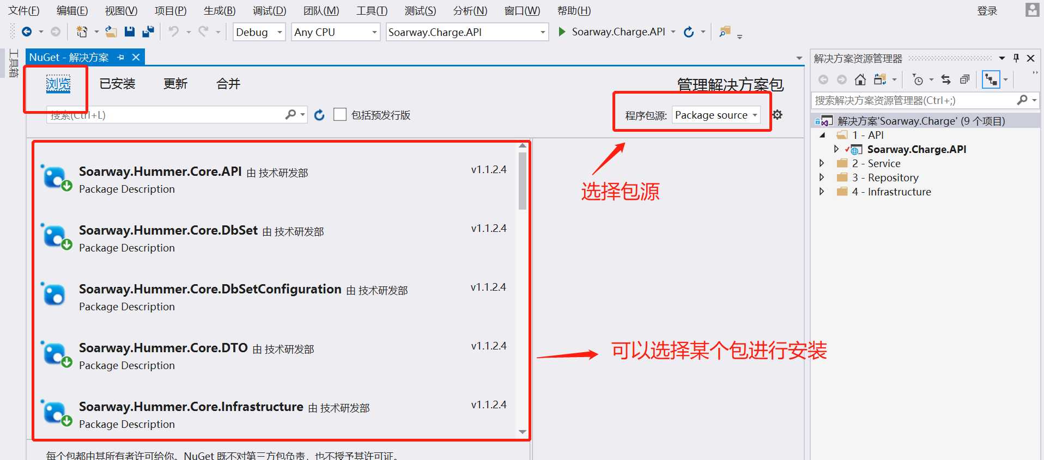The height and width of the screenshot is (460, 1044).
Task: Open the 调试(D) menu
Action: [269, 10]
